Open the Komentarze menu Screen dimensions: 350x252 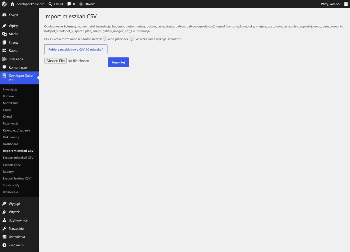19,67
